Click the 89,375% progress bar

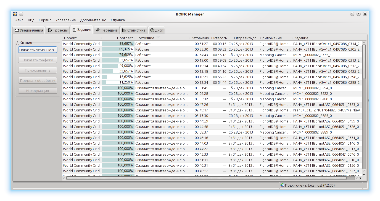pos(118,49)
